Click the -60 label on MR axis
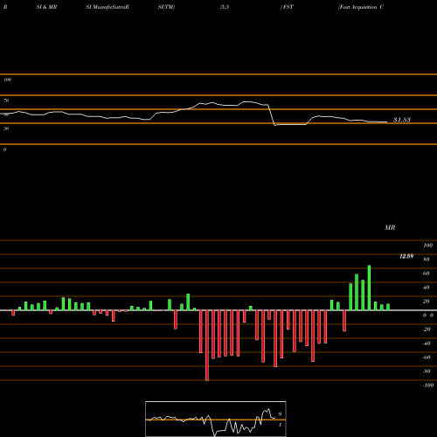The image size is (437, 437). coord(427,357)
